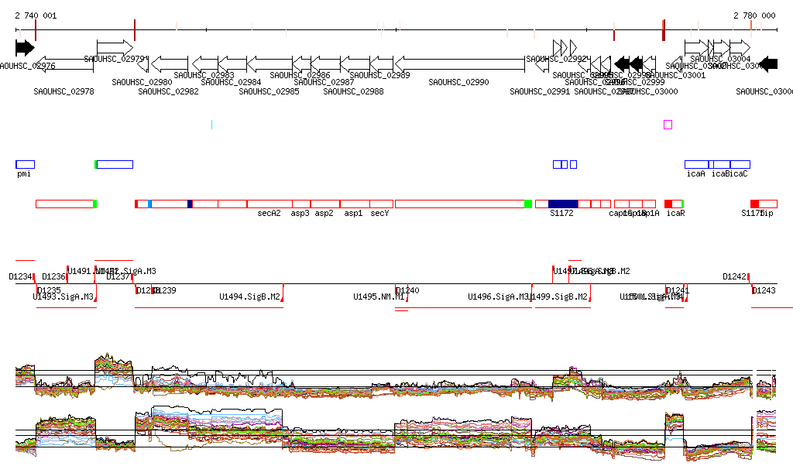The height and width of the screenshot is (473, 793).
Task: Click the secA2 gene name label
Action: 269,213
